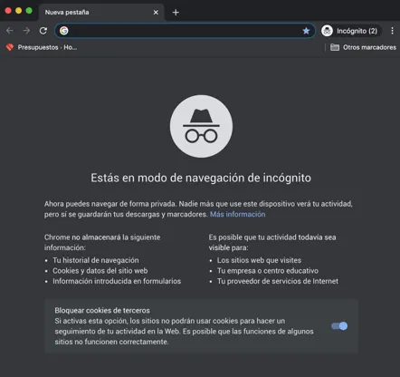Go back using the back arrow
Screen dimensions: 400x377
click(10, 31)
